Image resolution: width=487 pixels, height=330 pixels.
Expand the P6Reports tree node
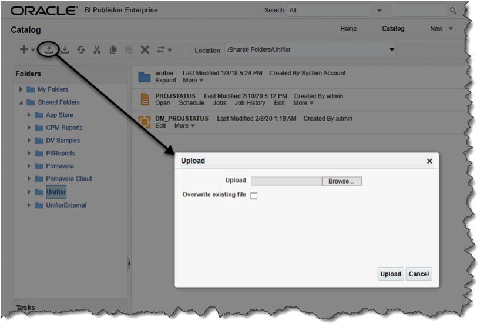point(29,154)
